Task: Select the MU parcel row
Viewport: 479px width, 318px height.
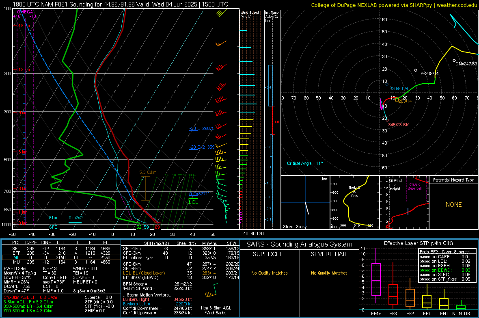Action: [x=61, y=262]
